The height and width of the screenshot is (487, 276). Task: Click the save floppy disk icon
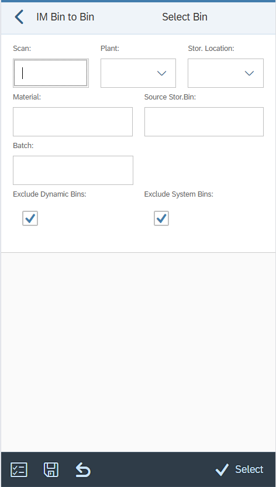point(51,469)
